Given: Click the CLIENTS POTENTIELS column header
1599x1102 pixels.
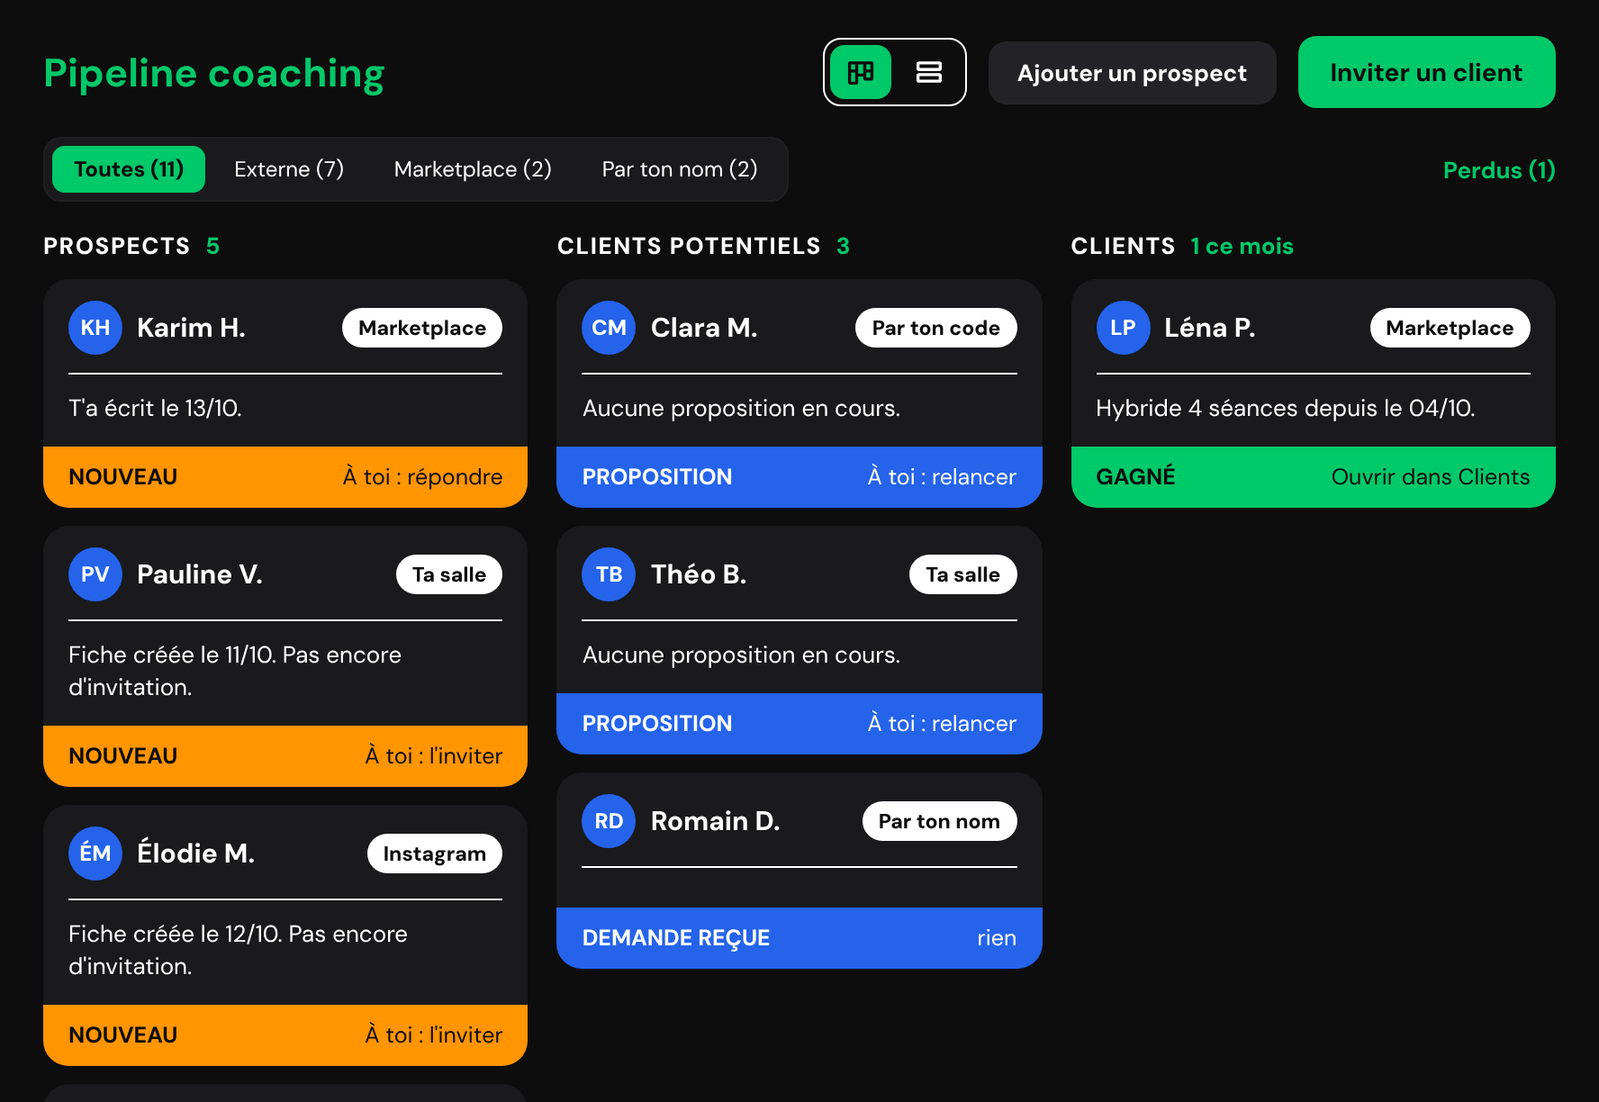Looking at the screenshot, I should tap(689, 246).
